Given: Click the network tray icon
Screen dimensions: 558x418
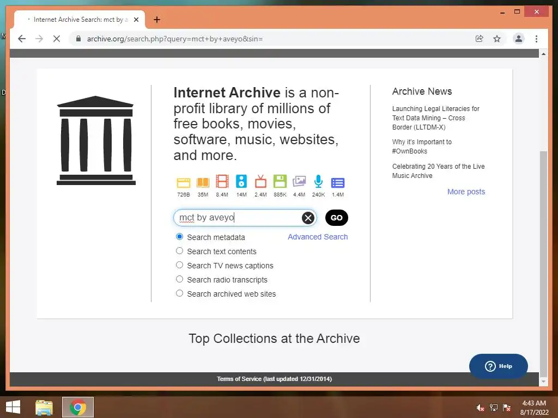Looking at the screenshot, I should 494,407.
